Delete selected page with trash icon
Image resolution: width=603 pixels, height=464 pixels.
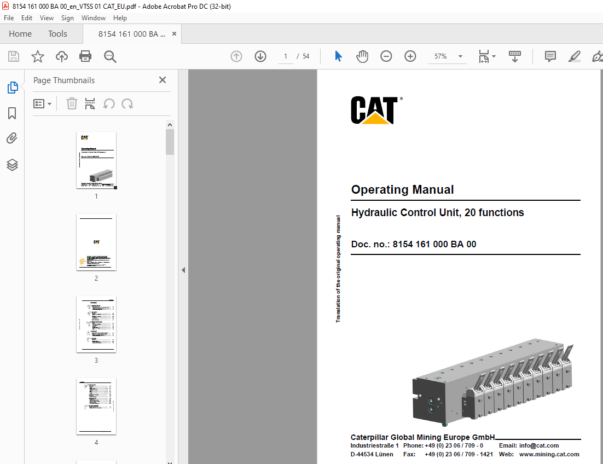click(72, 104)
